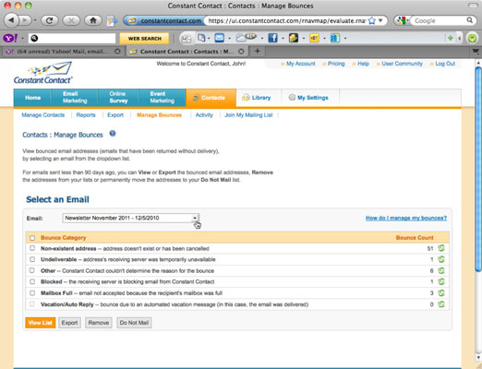Check the Other bounce category
482x369 pixels.
32,270
